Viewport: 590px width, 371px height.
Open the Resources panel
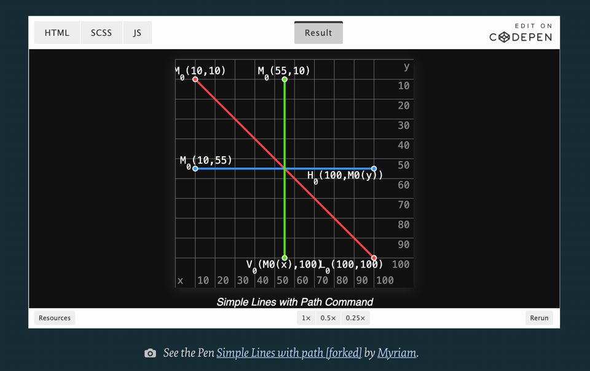(x=54, y=317)
